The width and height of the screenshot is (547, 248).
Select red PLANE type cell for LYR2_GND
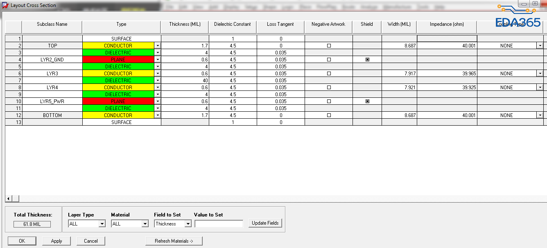(118, 60)
